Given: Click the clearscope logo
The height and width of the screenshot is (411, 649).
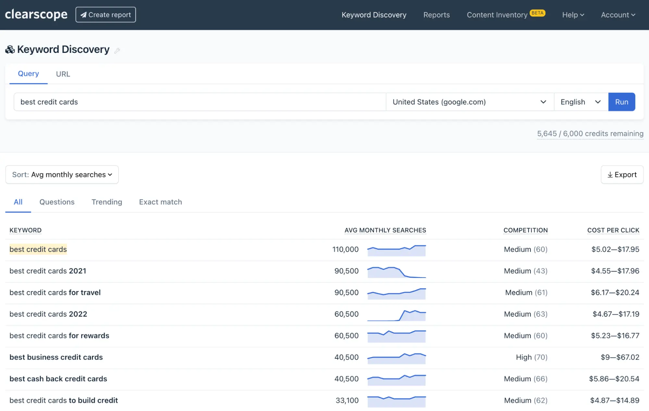Looking at the screenshot, I should [36, 15].
